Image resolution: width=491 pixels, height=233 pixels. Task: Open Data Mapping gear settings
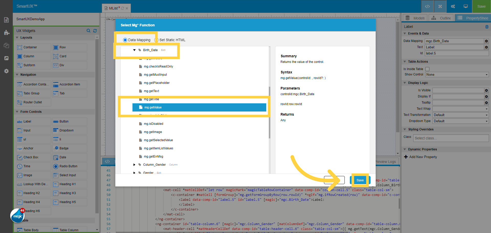point(486,41)
